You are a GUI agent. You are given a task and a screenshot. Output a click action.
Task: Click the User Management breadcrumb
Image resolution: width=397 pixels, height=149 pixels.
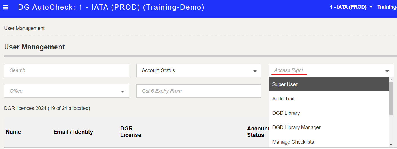[x=24, y=28]
